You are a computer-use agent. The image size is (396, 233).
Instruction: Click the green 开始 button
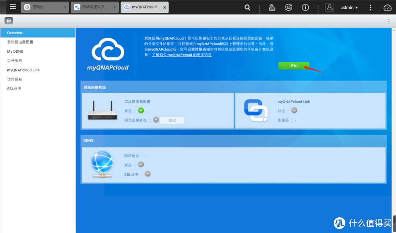pyautogui.click(x=294, y=66)
